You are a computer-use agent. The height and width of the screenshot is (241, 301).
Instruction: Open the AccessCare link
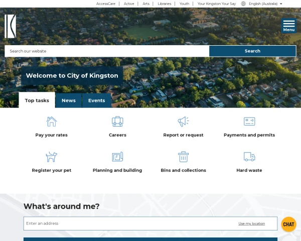pos(106,4)
